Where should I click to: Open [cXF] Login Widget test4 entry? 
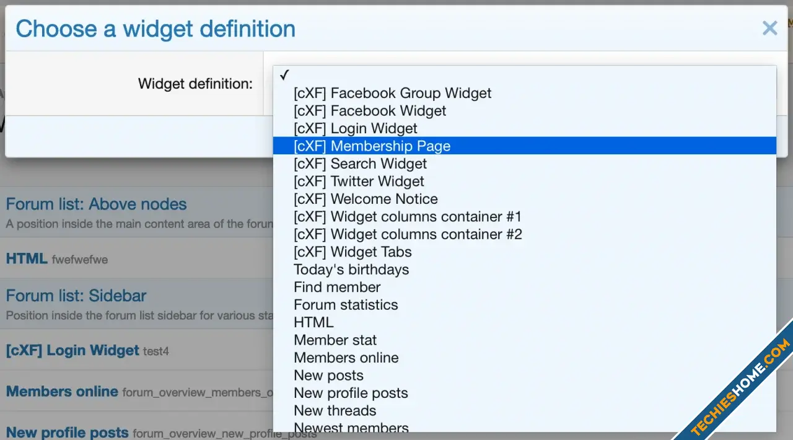(x=87, y=350)
